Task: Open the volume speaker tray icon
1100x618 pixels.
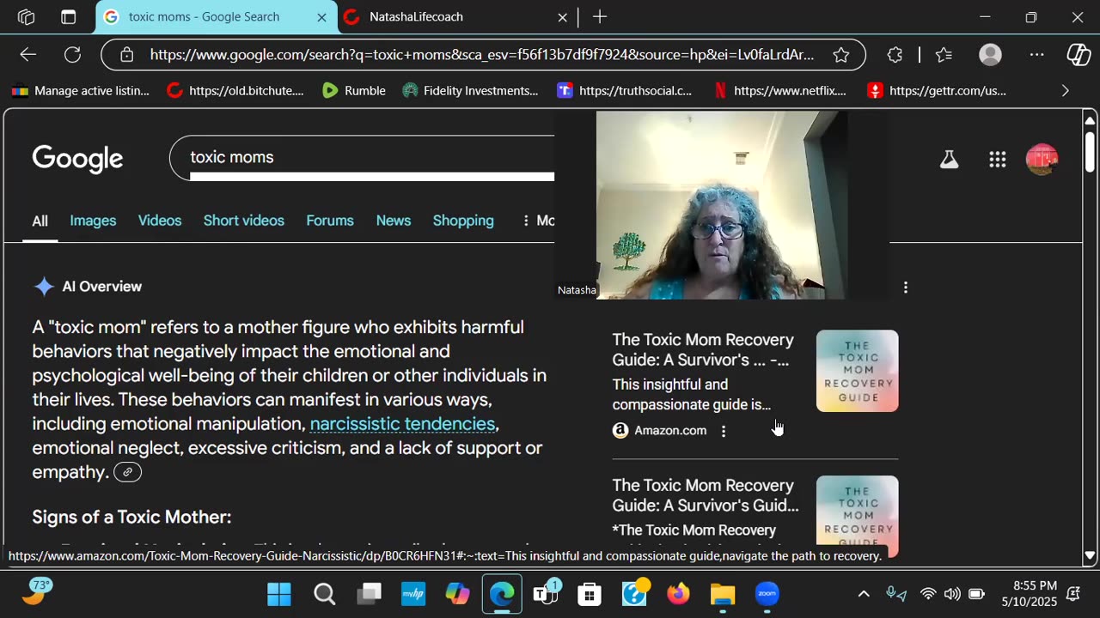Action: tap(952, 594)
